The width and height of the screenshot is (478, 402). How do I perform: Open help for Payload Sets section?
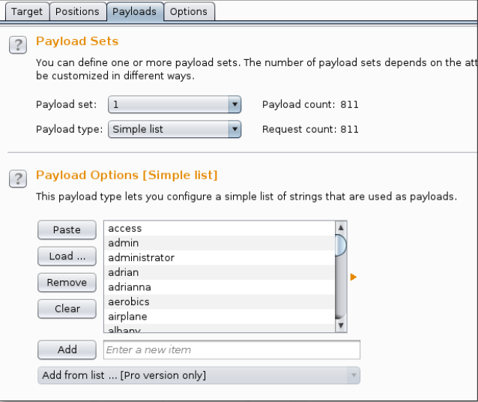[18, 45]
